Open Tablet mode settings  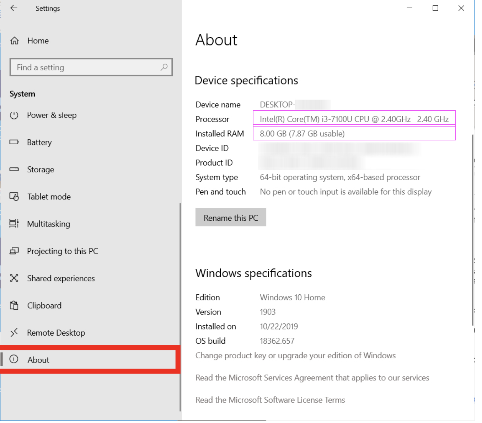tap(49, 197)
